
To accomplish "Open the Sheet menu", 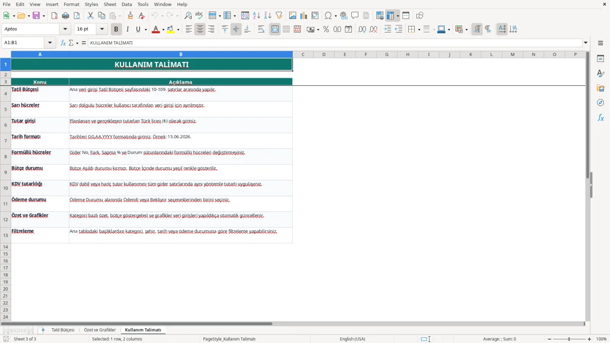I will (110, 4).
